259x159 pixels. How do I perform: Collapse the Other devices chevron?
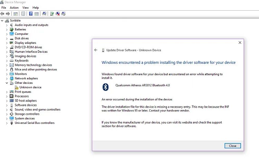7,83
